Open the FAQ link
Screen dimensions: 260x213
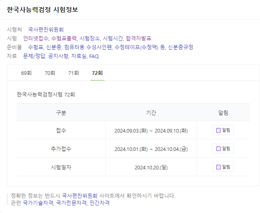94,56
